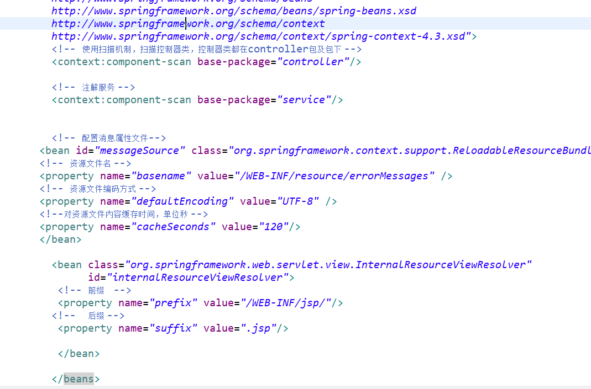Click the cacheSeconds property name
The image size is (591, 389).
tap(173, 227)
